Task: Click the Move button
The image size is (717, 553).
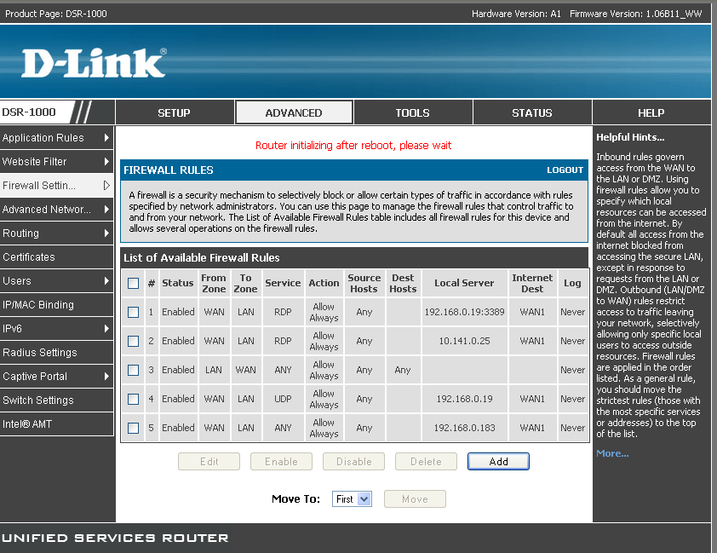Action: coord(416,499)
